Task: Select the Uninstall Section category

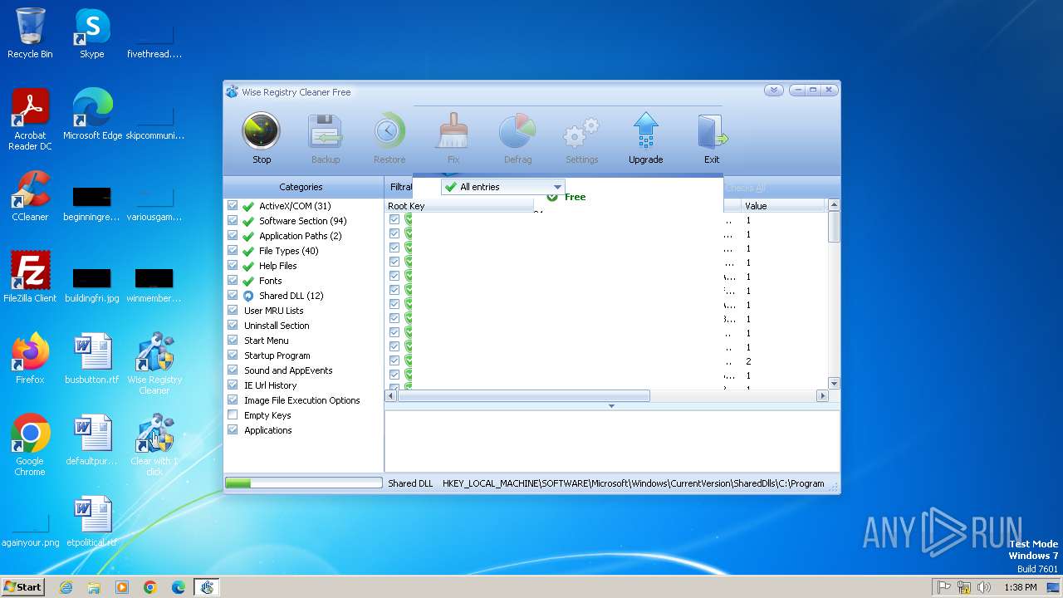Action: pyautogui.click(x=277, y=326)
